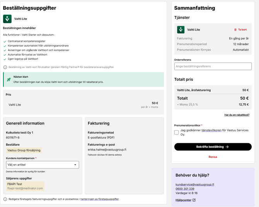Viewport: 259px width, 207px height.
Task: Click Fakturan skickas till denna adress note
Action: pyautogui.click(x=105, y=155)
